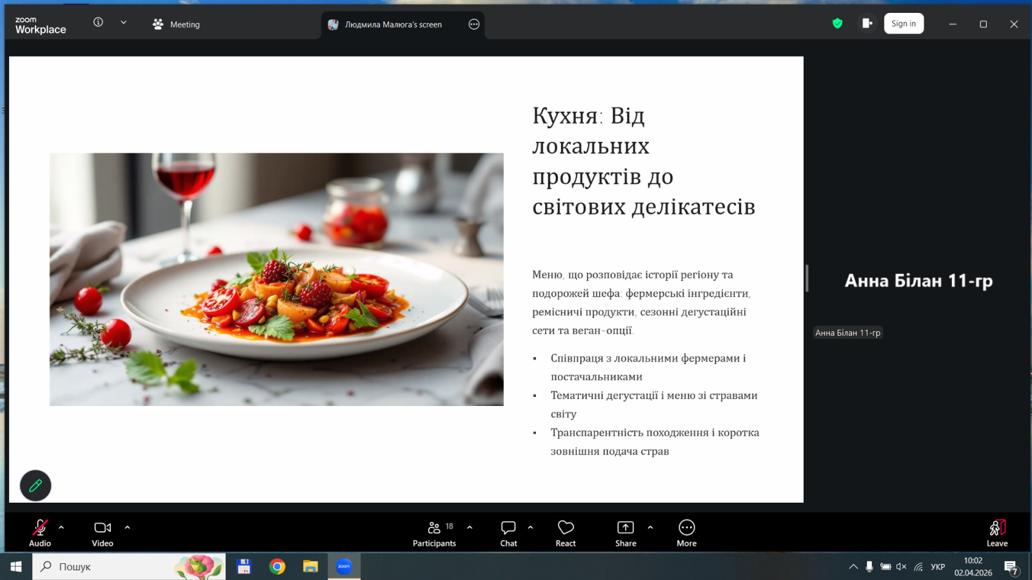Open the meeting info icon

[x=98, y=23]
